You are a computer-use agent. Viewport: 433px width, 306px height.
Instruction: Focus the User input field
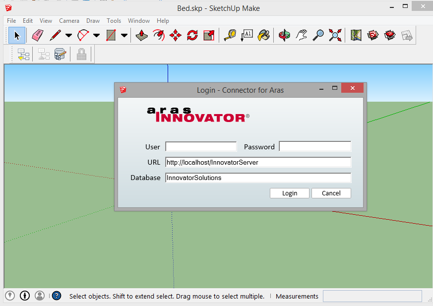pos(201,147)
